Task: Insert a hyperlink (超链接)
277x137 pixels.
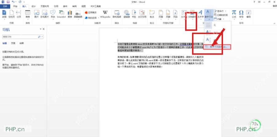Action: click(x=126, y=14)
